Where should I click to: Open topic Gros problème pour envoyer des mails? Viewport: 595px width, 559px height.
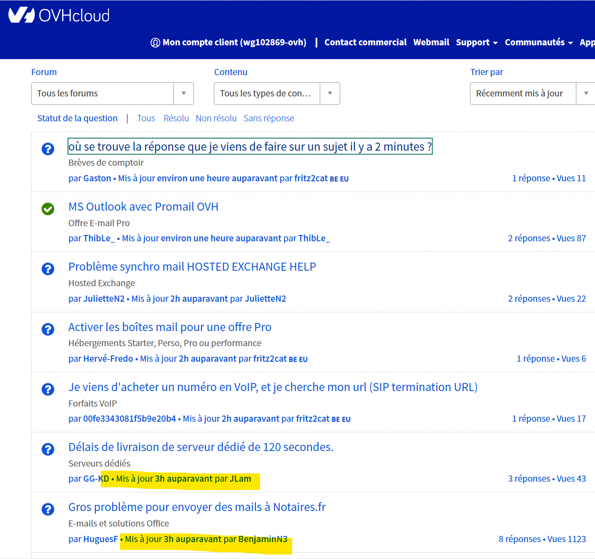197,507
